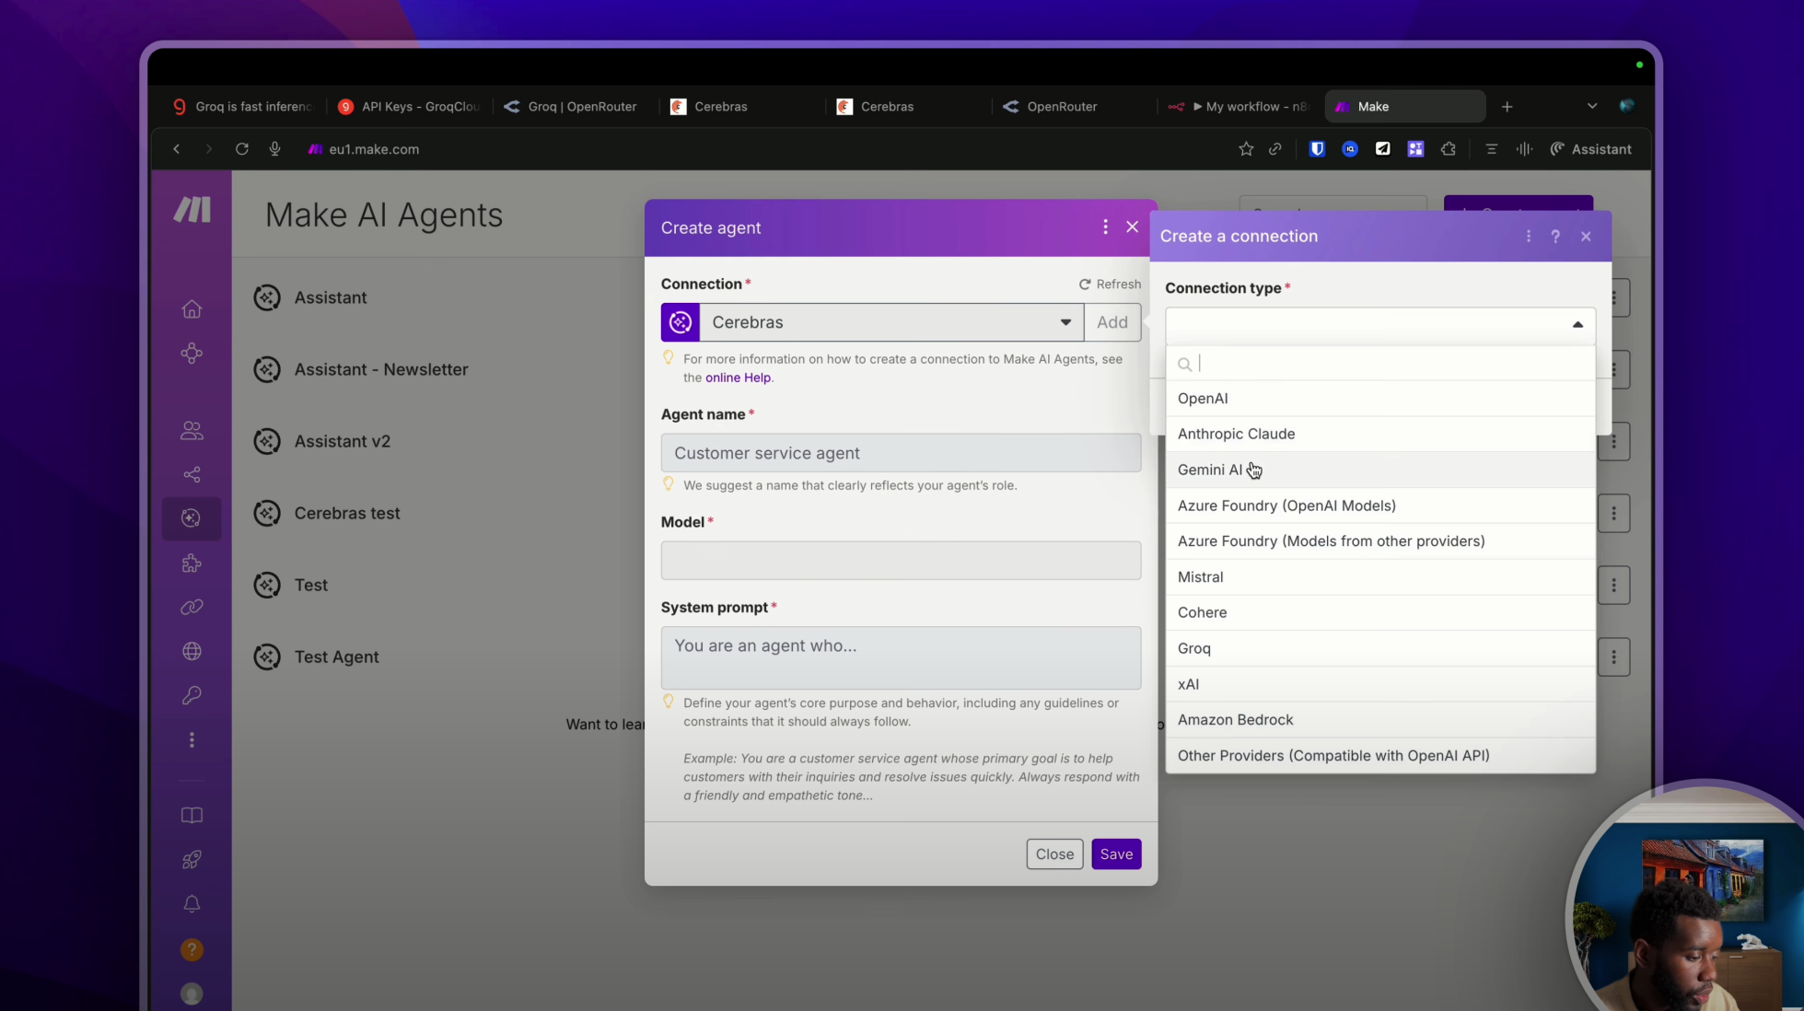Click the Model input field
The image size is (1804, 1011).
click(x=901, y=561)
